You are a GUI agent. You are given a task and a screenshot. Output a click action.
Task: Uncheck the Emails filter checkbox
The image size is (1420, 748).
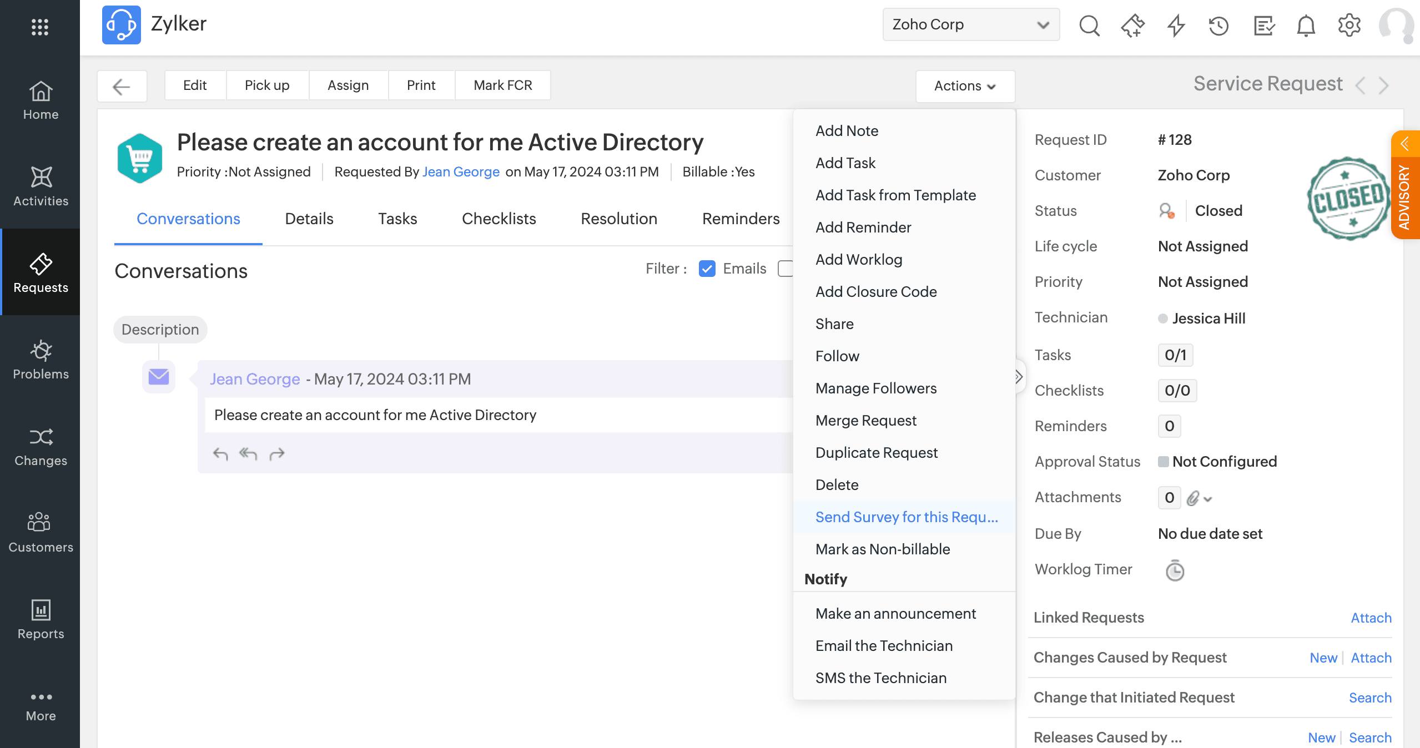pos(707,269)
